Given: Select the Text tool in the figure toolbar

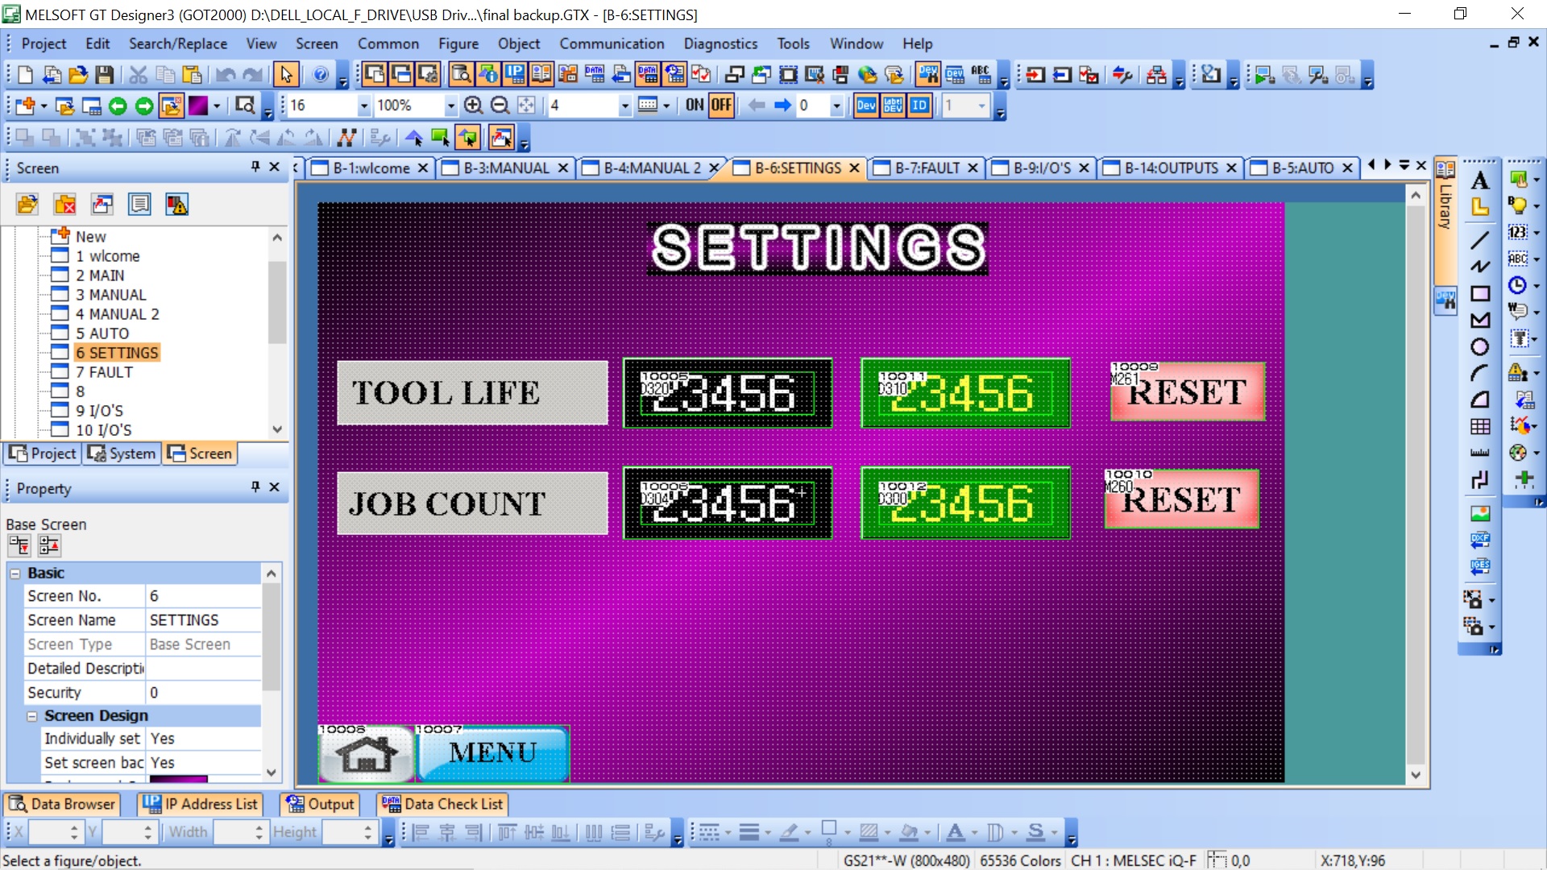Looking at the screenshot, I should point(1480,180).
